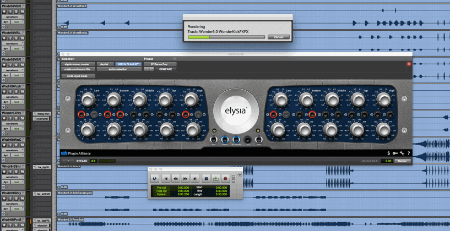
Task: Adjust left channel Low gain knob
Action: click(x=88, y=100)
